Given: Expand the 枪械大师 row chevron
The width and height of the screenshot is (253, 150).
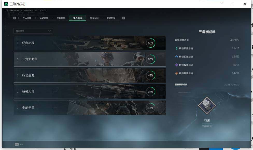Looking at the screenshot, I should click(18, 91).
